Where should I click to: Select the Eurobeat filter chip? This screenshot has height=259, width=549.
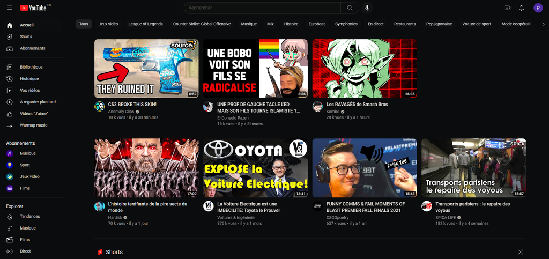click(317, 24)
